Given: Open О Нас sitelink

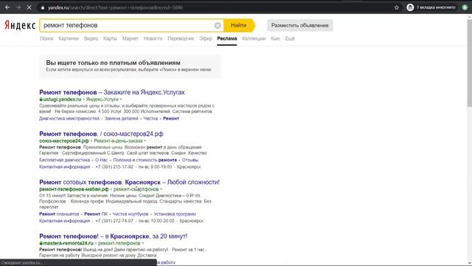Looking at the screenshot, I should (x=102, y=160).
